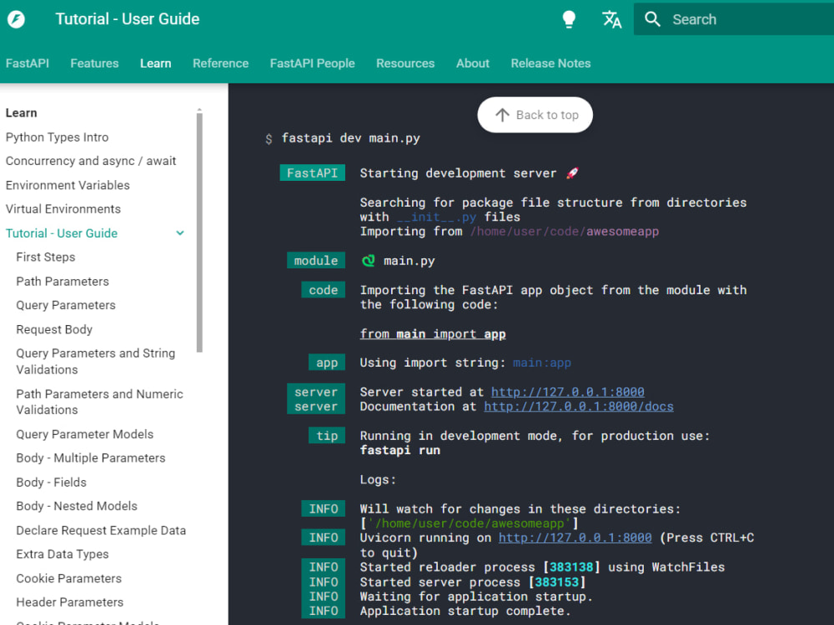The height and width of the screenshot is (625, 834).
Task: Open Request Body in sidebar
Action: (x=54, y=329)
